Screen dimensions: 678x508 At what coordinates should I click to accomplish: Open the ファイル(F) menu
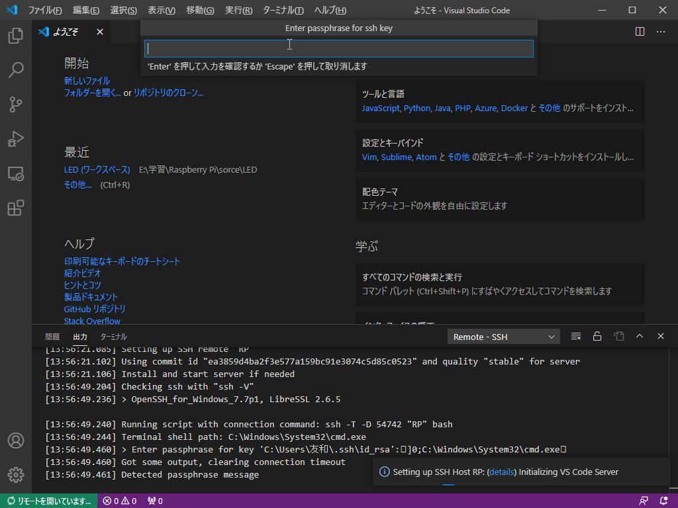pos(44,10)
